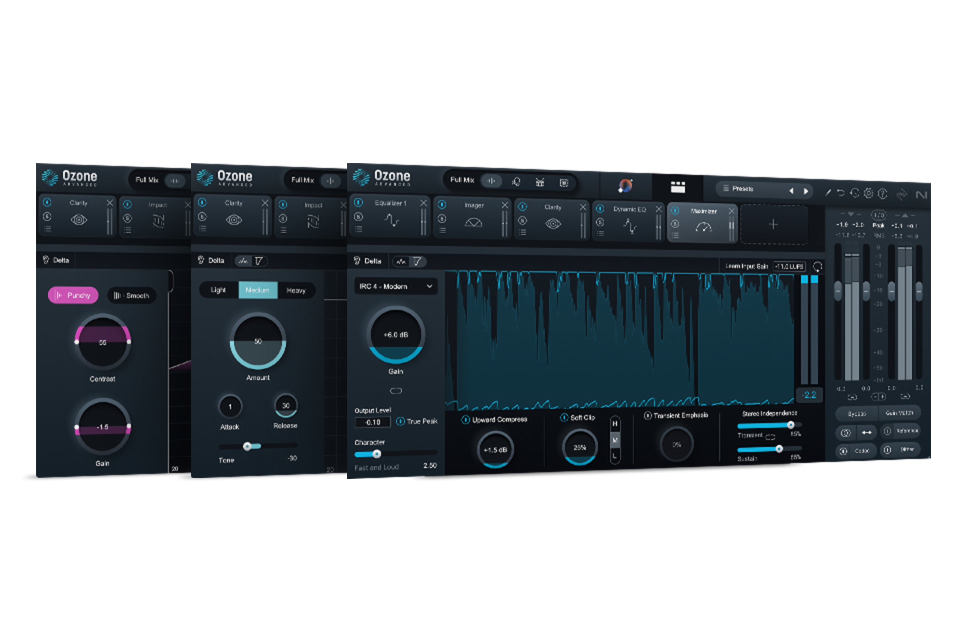Open Maximizer module preset list icon
Viewport: 960px width, 640px height.
(675, 235)
